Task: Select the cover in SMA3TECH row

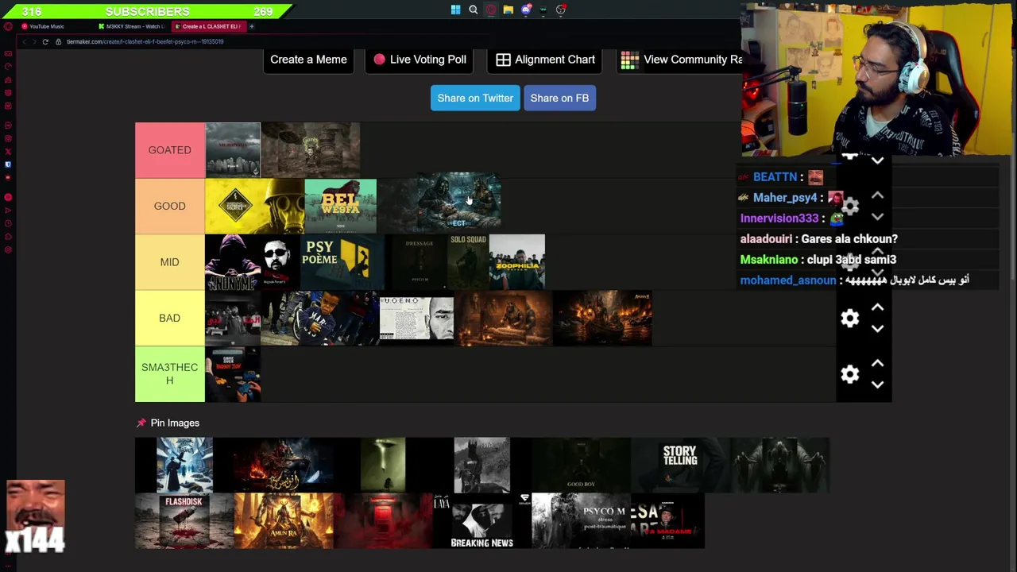Action: pyautogui.click(x=232, y=374)
